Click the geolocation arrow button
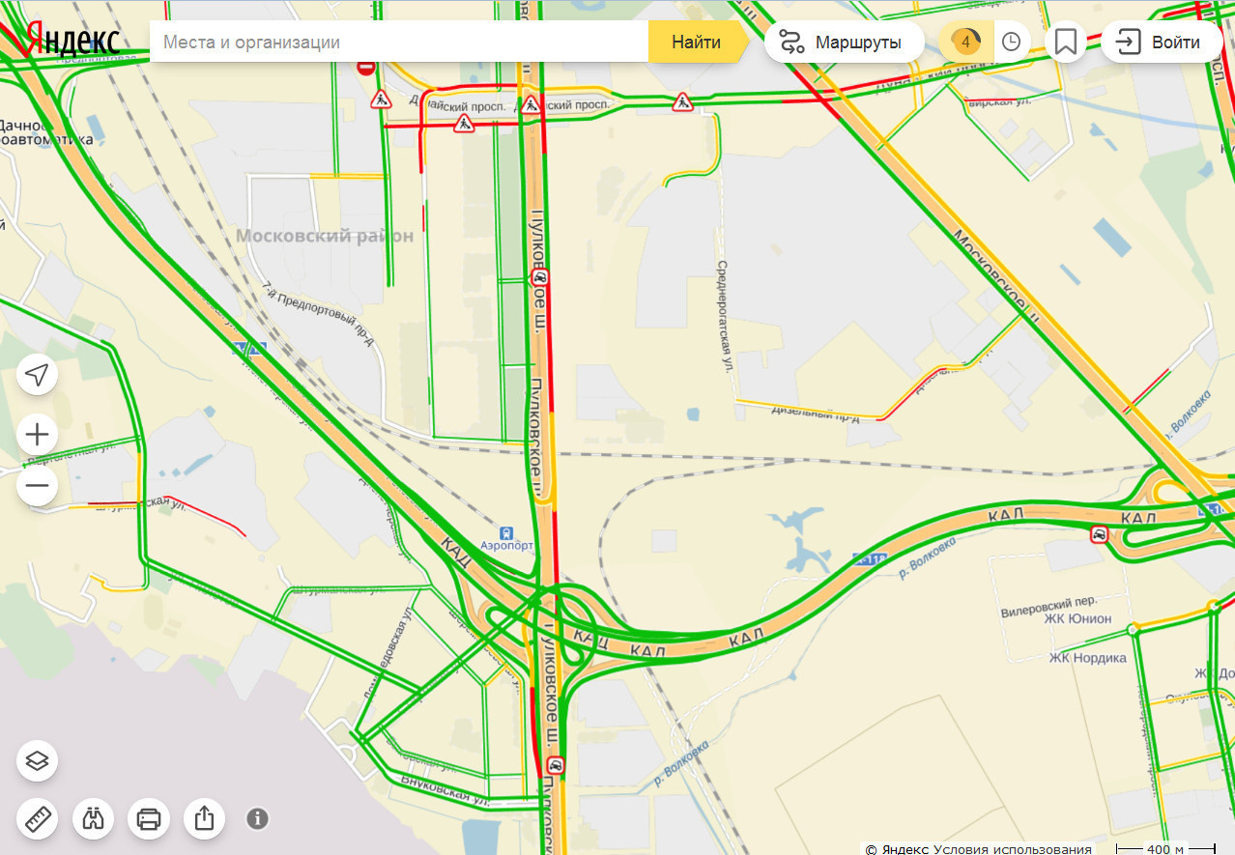The width and height of the screenshot is (1235, 855). point(38,375)
